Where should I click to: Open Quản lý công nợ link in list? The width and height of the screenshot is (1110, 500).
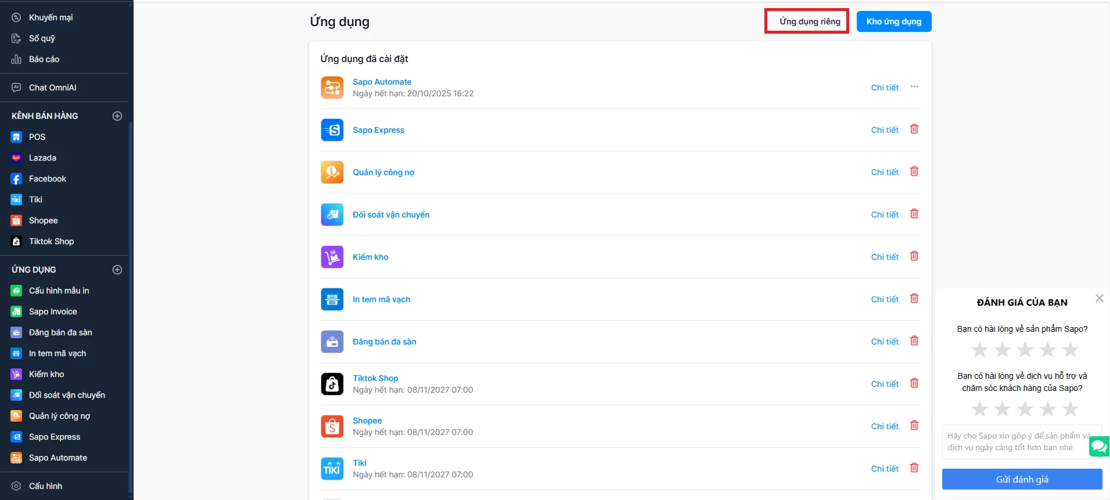[383, 172]
